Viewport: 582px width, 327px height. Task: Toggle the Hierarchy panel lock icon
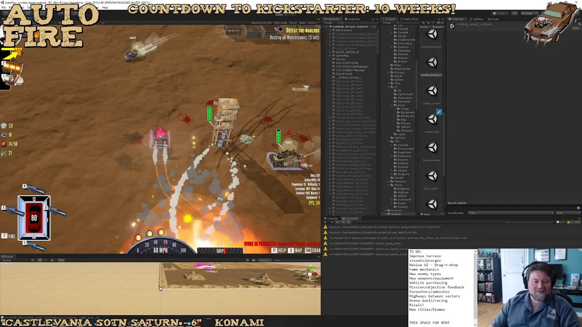(373, 19)
